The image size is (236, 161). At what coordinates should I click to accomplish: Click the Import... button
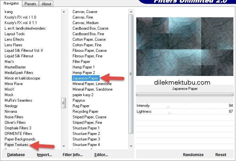(44, 155)
